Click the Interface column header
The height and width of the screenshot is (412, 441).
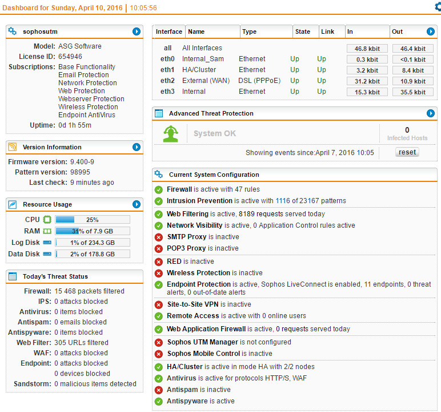tap(169, 31)
